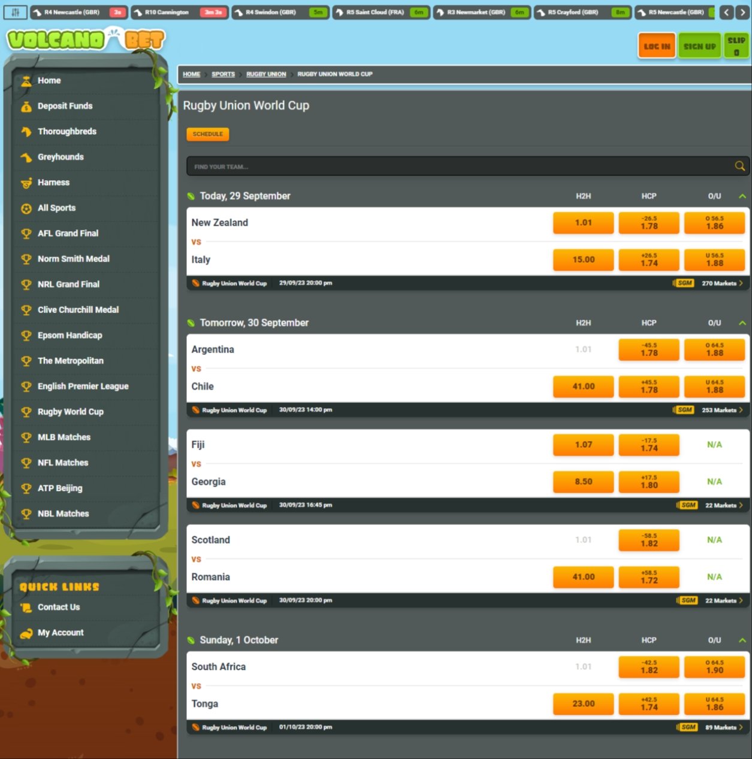752x759 pixels.
Task: Collapse Sunday, 1 October section
Action: pyautogui.click(x=742, y=640)
